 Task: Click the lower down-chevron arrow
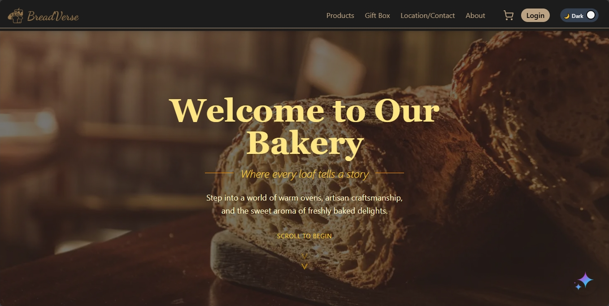click(x=304, y=267)
